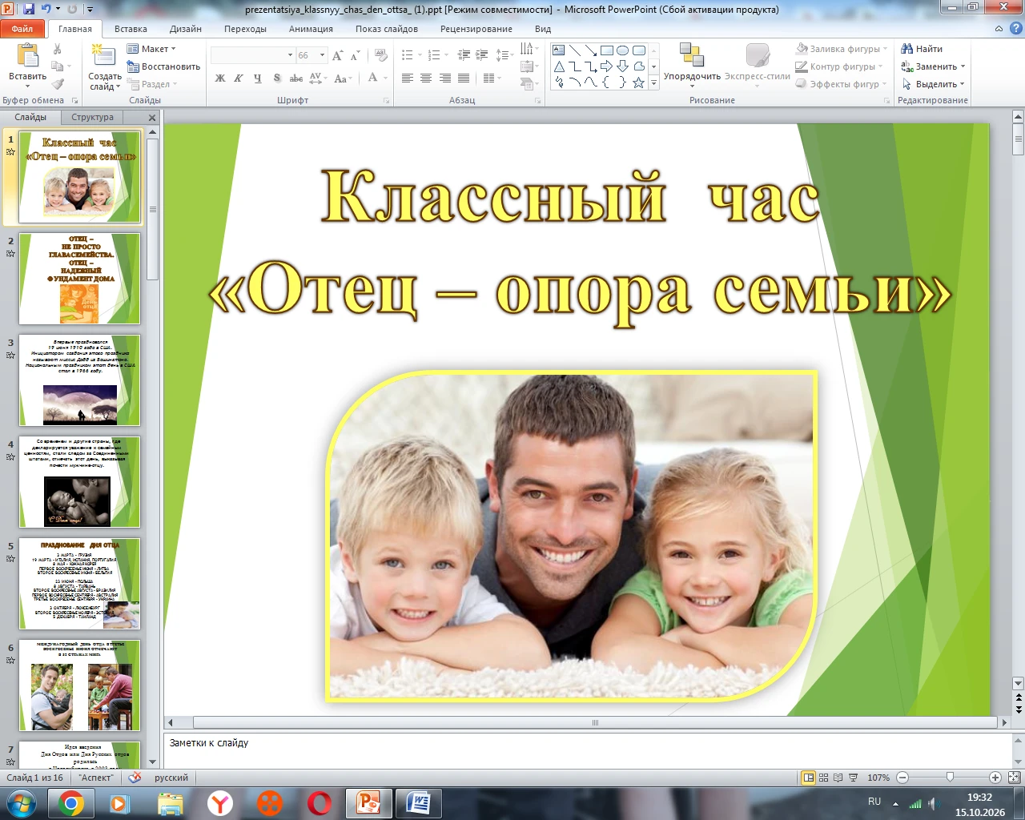Image resolution: width=1025 pixels, height=820 pixels.
Task: Toggle Bold (Ж) formatting
Action: [220, 78]
